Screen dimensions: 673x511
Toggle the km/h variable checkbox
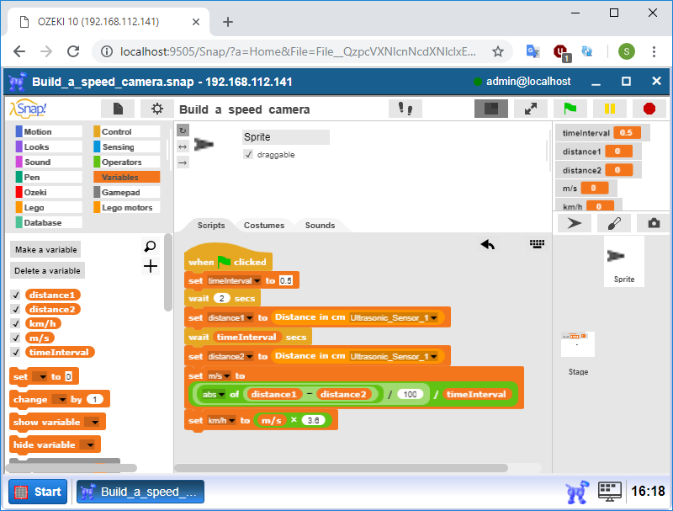[x=15, y=323]
